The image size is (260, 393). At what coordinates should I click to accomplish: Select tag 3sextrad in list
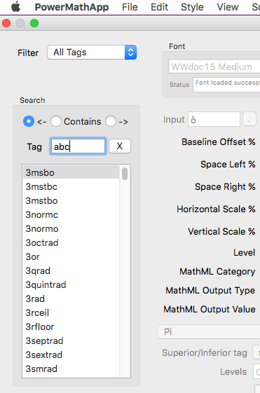click(x=71, y=355)
